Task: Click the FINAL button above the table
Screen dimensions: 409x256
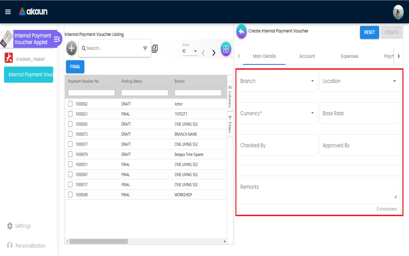Action: pyautogui.click(x=75, y=67)
